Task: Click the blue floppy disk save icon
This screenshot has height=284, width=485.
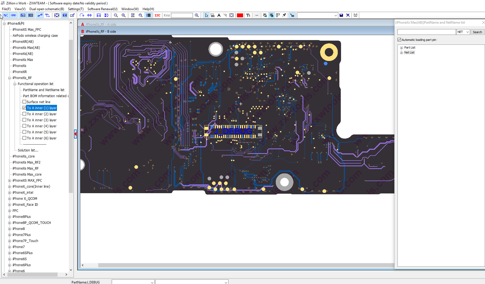Action: click(341, 15)
